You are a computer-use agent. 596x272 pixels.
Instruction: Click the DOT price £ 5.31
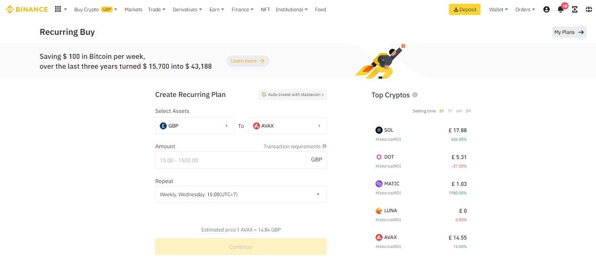[459, 157]
